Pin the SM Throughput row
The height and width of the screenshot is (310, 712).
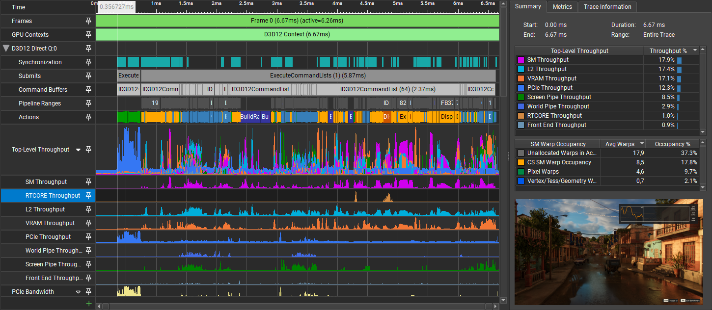88,182
